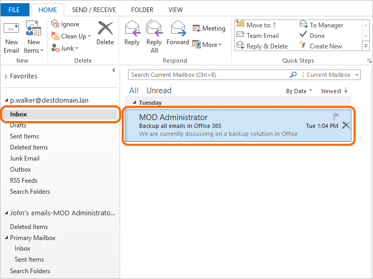Viewport: 373px width, 279px height.
Task: Toggle Newest sort order
Action: (x=335, y=91)
